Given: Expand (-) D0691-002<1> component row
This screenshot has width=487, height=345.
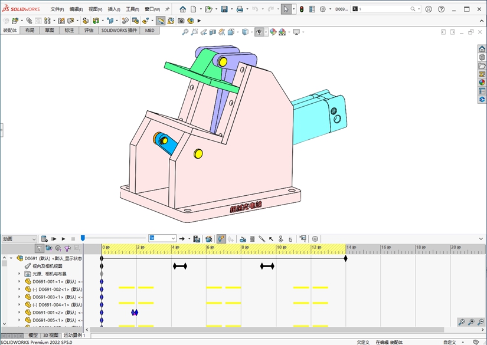Looking at the screenshot, I should tap(19, 290).
